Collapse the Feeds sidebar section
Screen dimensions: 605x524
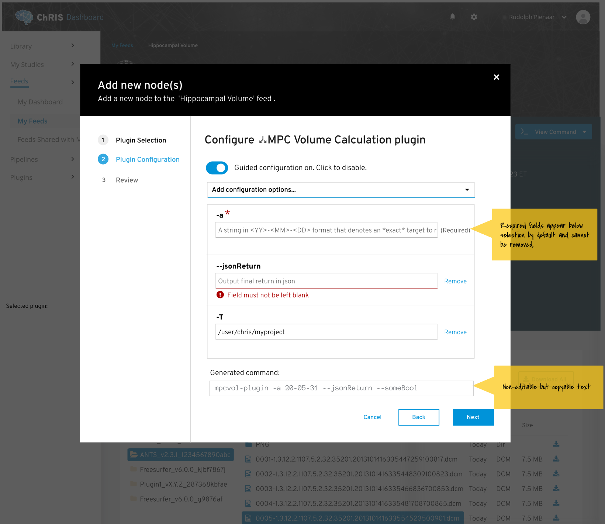[73, 82]
